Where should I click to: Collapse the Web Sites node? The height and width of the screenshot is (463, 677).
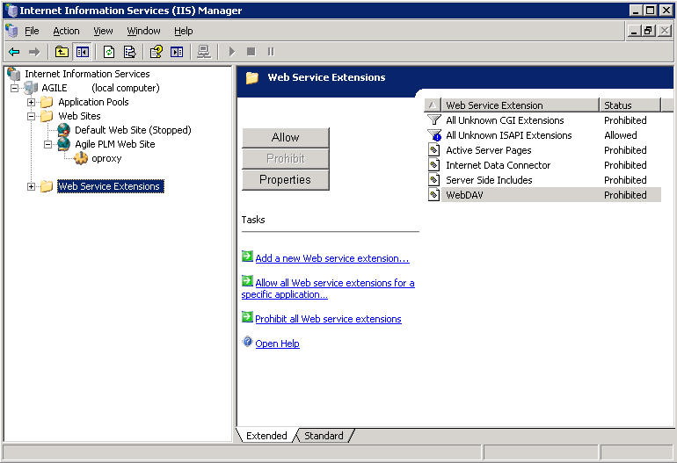(31, 116)
